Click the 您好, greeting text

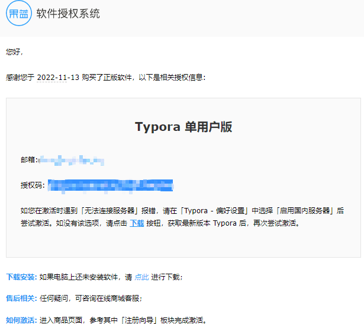click(14, 52)
